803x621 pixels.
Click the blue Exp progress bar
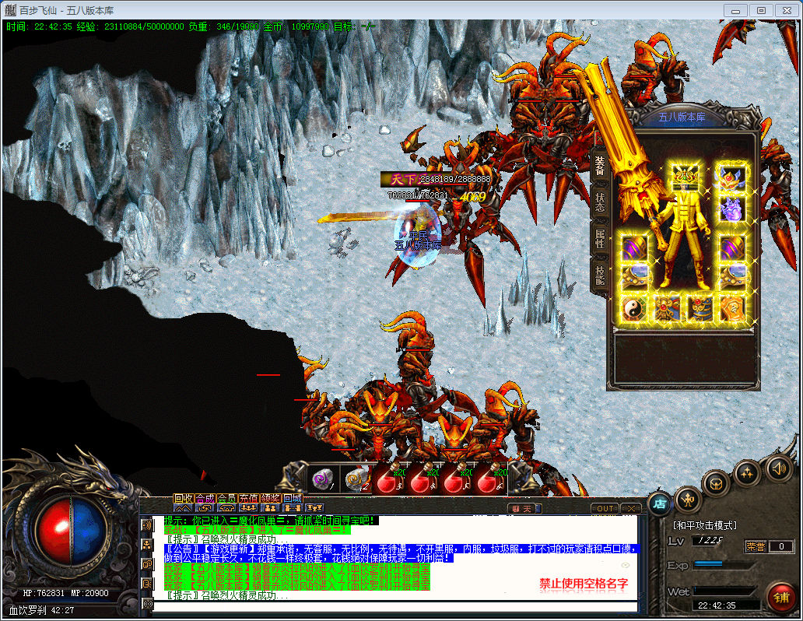tap(725, 564)
